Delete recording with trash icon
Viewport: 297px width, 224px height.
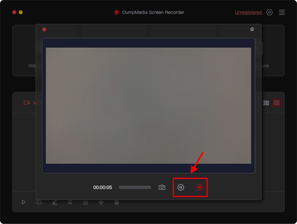pyautogui.click(x=117, y=202)
